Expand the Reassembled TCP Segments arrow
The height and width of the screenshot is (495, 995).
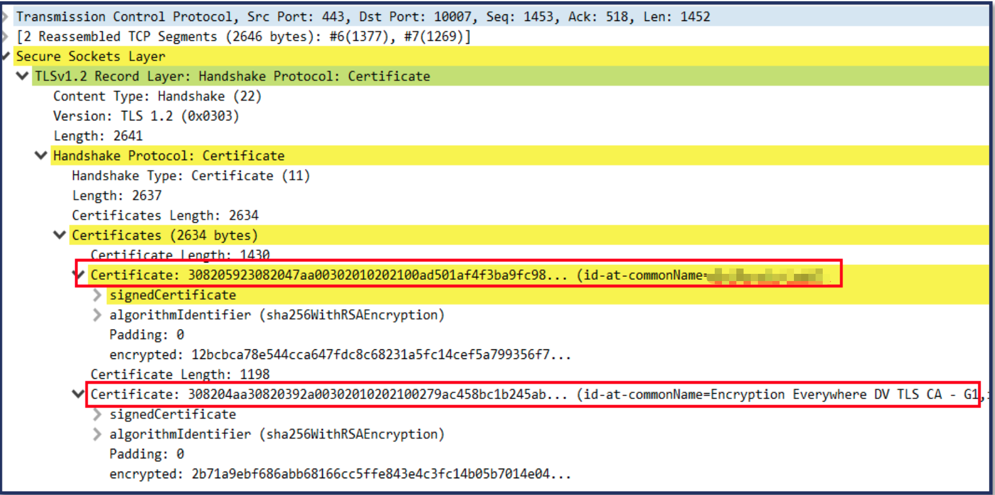click(5, 37)
